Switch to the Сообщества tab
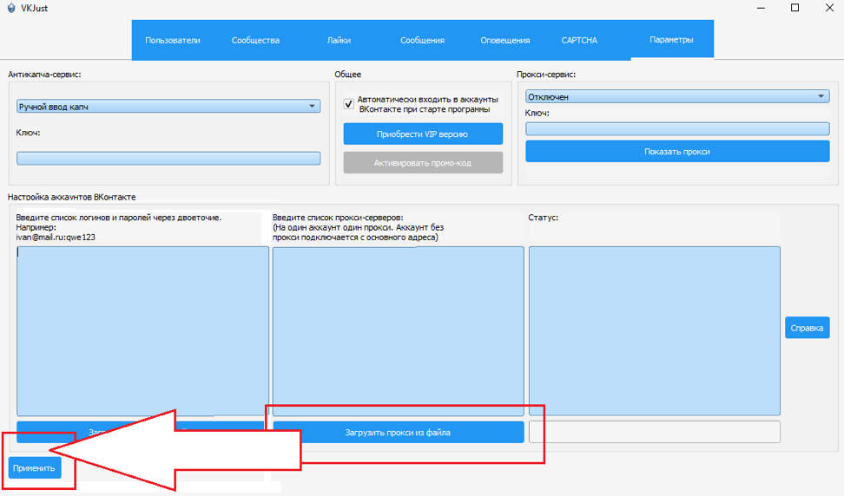The height and width of the screenshot is (496, 844). [x=255, y=41]
